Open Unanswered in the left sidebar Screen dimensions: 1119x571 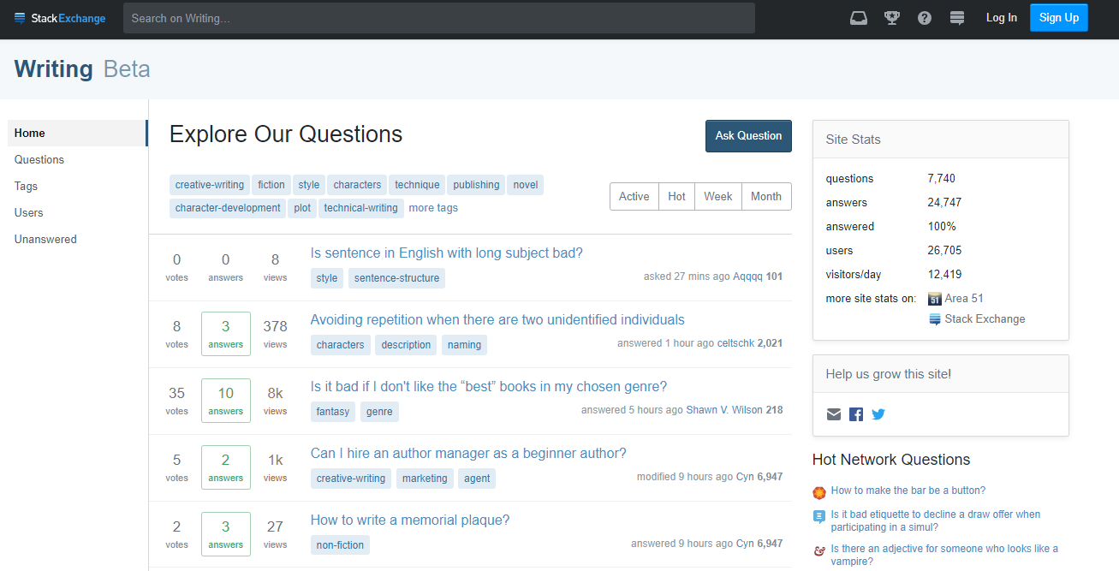pyautogui.click(x=45, y=239)
